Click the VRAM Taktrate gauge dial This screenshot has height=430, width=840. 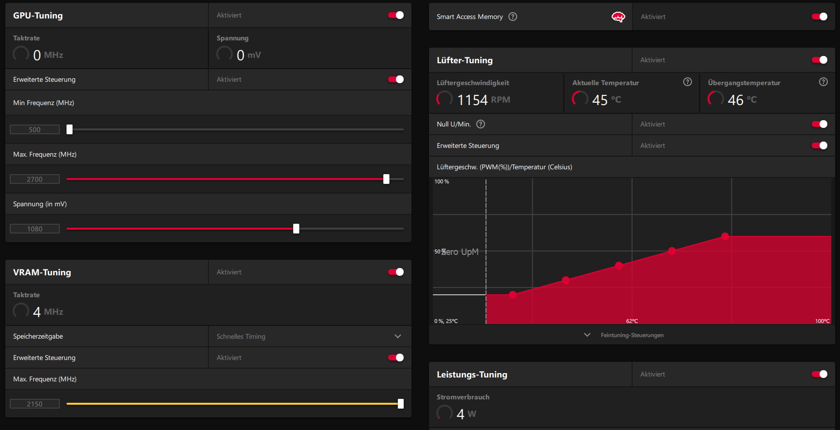[21, 310]
